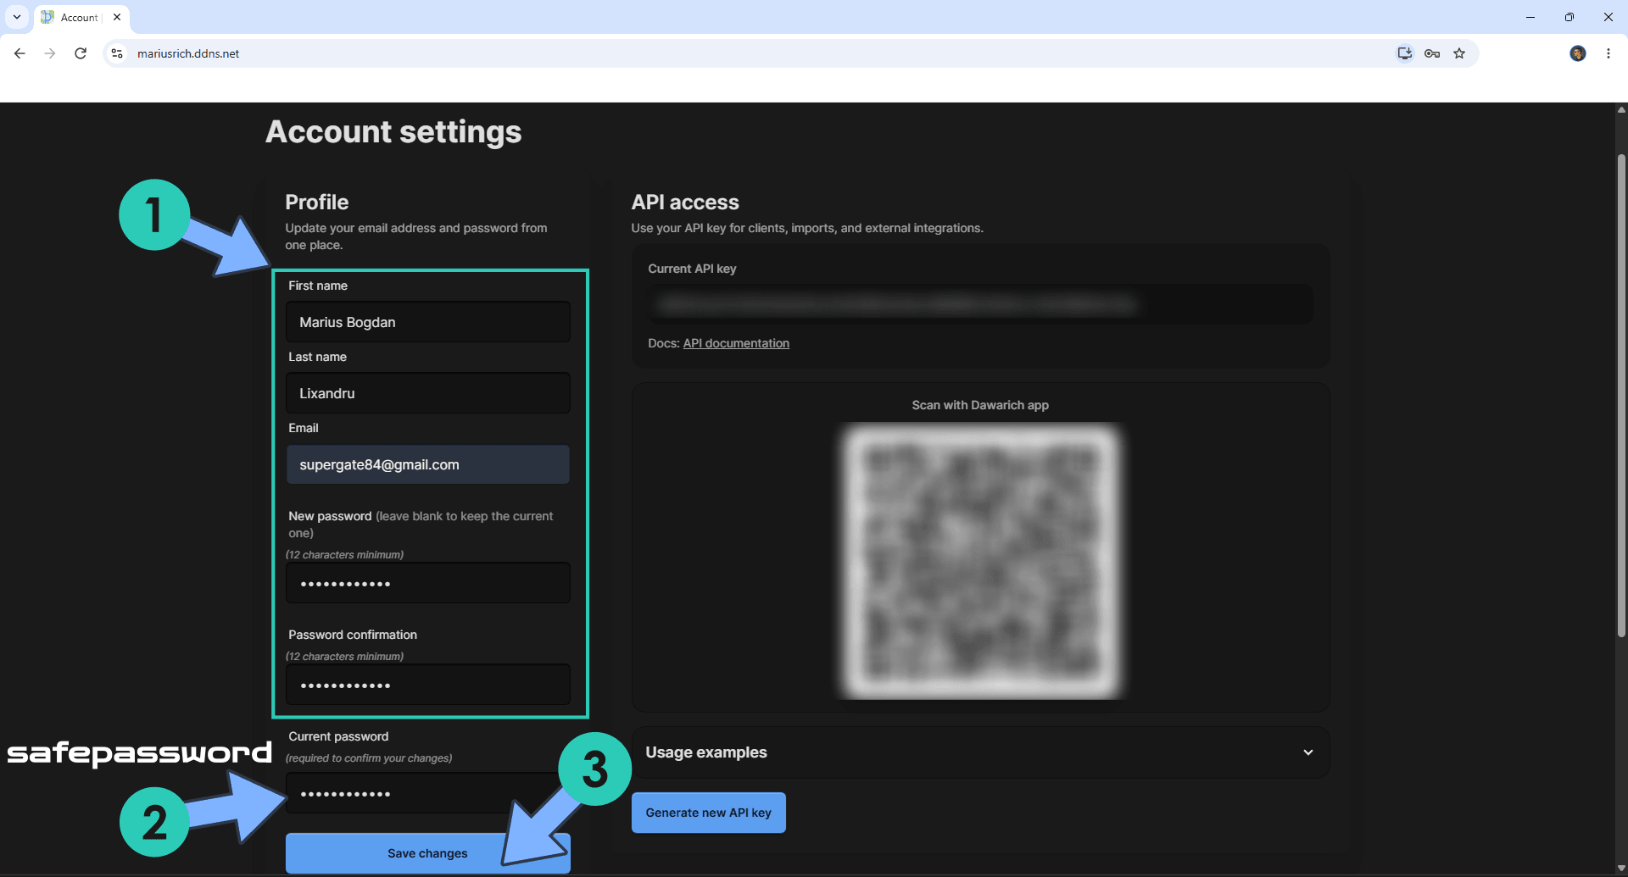Focus the New password field
1628x877 pixels.
tap(428, 583)
